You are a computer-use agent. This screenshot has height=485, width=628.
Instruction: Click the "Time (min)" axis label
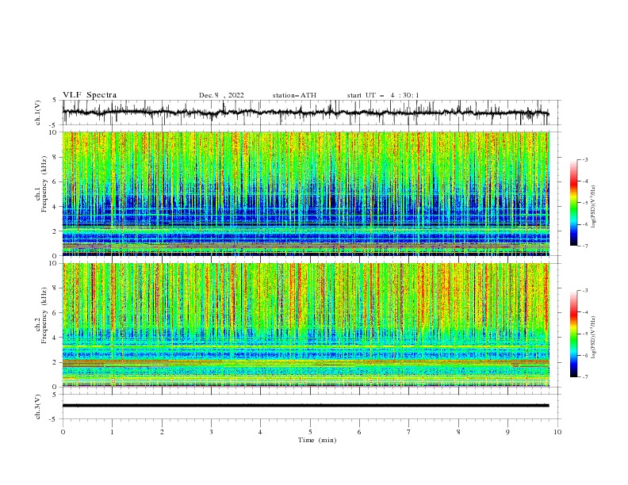[x=317, y=440]
